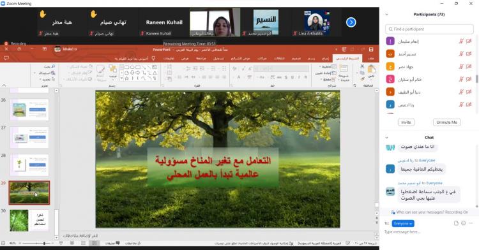Viewport: 479px width, 250px height.
Task: Click the zoom slider handle in status bar
Action: tap(44, 243)
